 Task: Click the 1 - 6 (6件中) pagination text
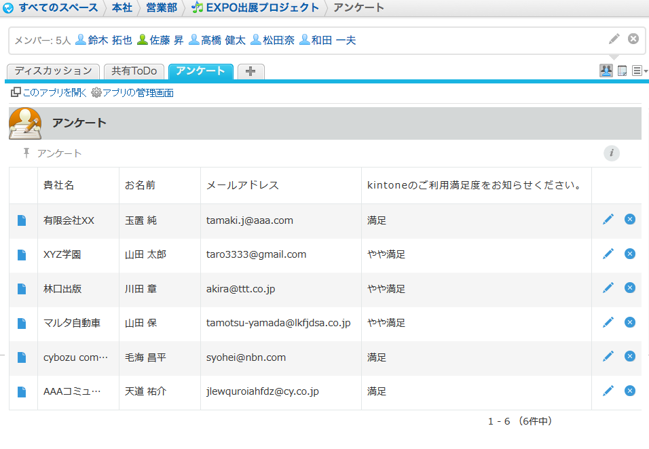click(520, 421)
